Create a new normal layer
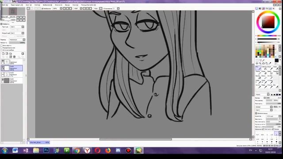 coord(3,53)
